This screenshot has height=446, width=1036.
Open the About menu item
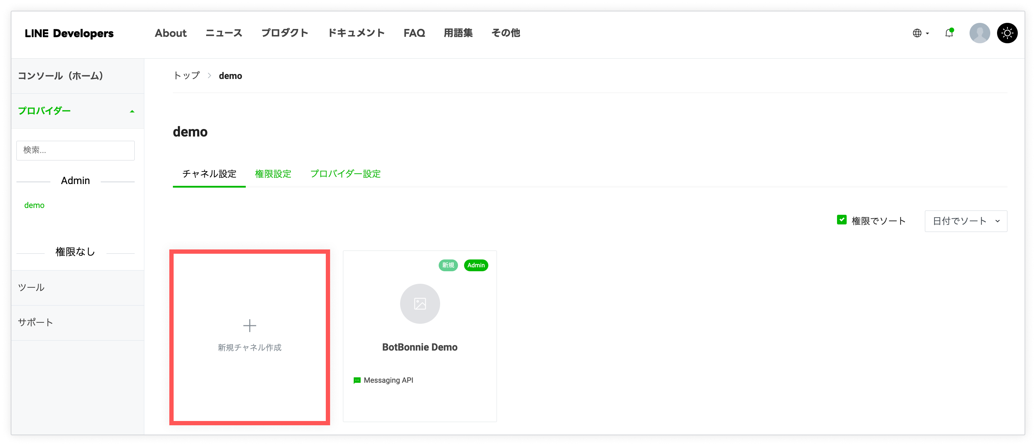click(170, 33)
